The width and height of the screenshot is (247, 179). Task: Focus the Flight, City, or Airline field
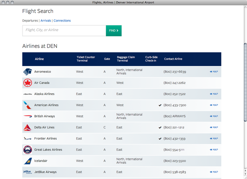click(64, 31)
